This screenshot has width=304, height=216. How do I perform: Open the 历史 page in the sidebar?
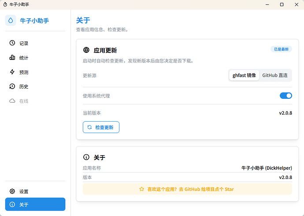click(35, 86)
